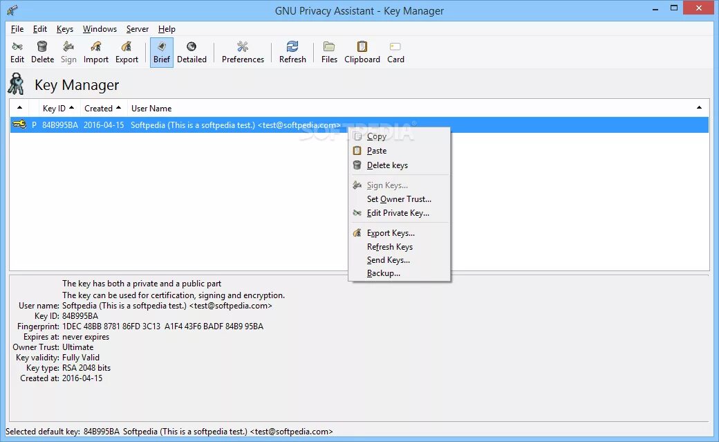Select Set Owner Trust... context entry
The image size is (719, 442).
[x=399, y=199]
